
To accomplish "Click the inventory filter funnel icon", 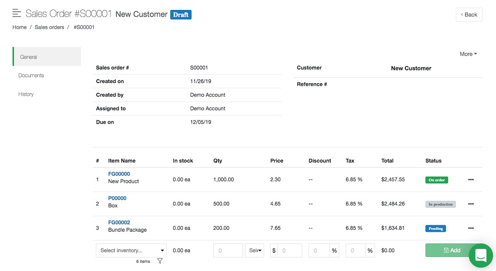I will (159, 261).
